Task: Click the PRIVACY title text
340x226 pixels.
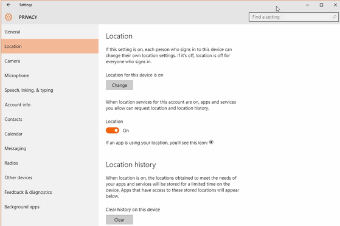Action: (28, 17)
